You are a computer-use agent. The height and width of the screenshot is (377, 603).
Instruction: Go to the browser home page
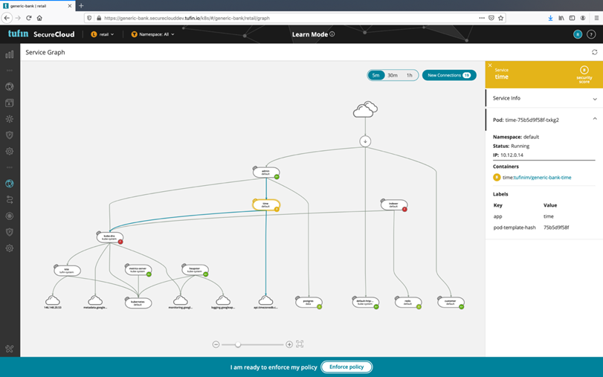(x=39, y=18)
